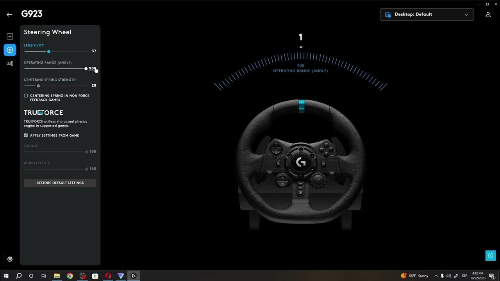Click the ESP input language indicator
Image resolution: width=500 pixels, height=281 pixels.
pos(464,276)
